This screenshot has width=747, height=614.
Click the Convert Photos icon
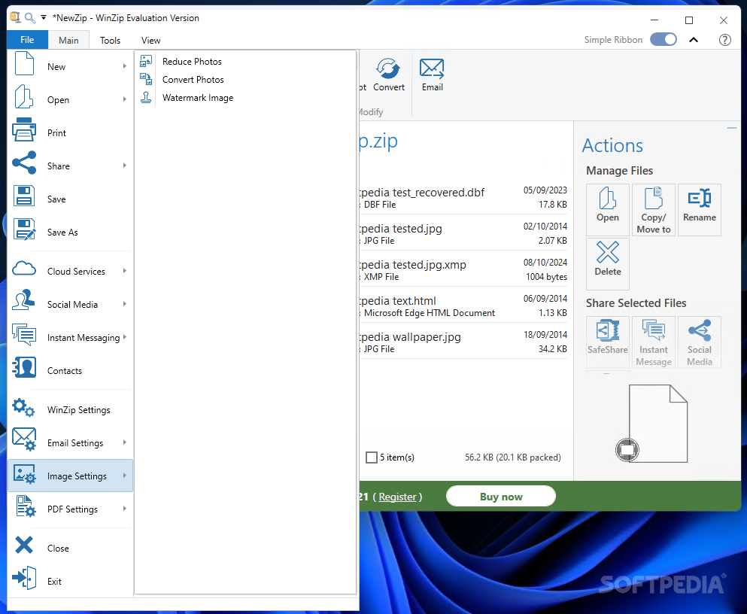pyautogui.click(x=146, y=79)
